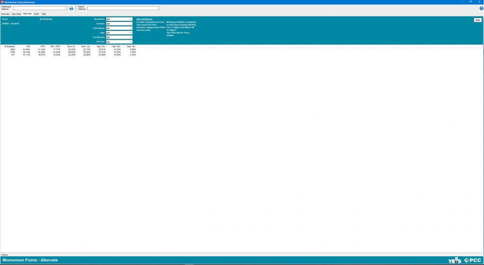Click the 201904 - Fall 2019 term text

[x=11, y=24]
